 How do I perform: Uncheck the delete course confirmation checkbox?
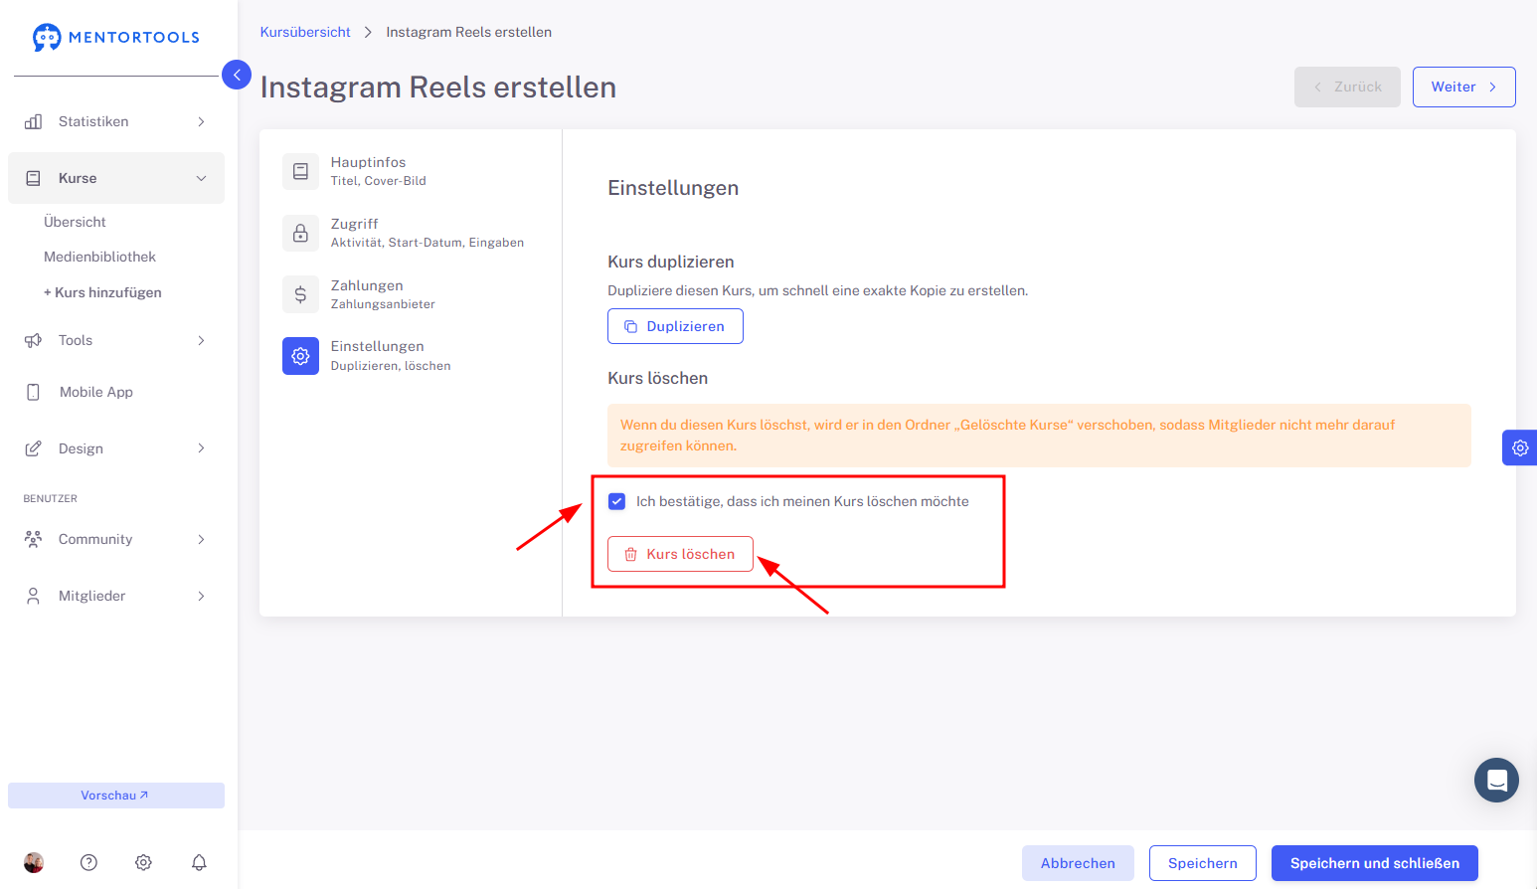tap(617, 501)
